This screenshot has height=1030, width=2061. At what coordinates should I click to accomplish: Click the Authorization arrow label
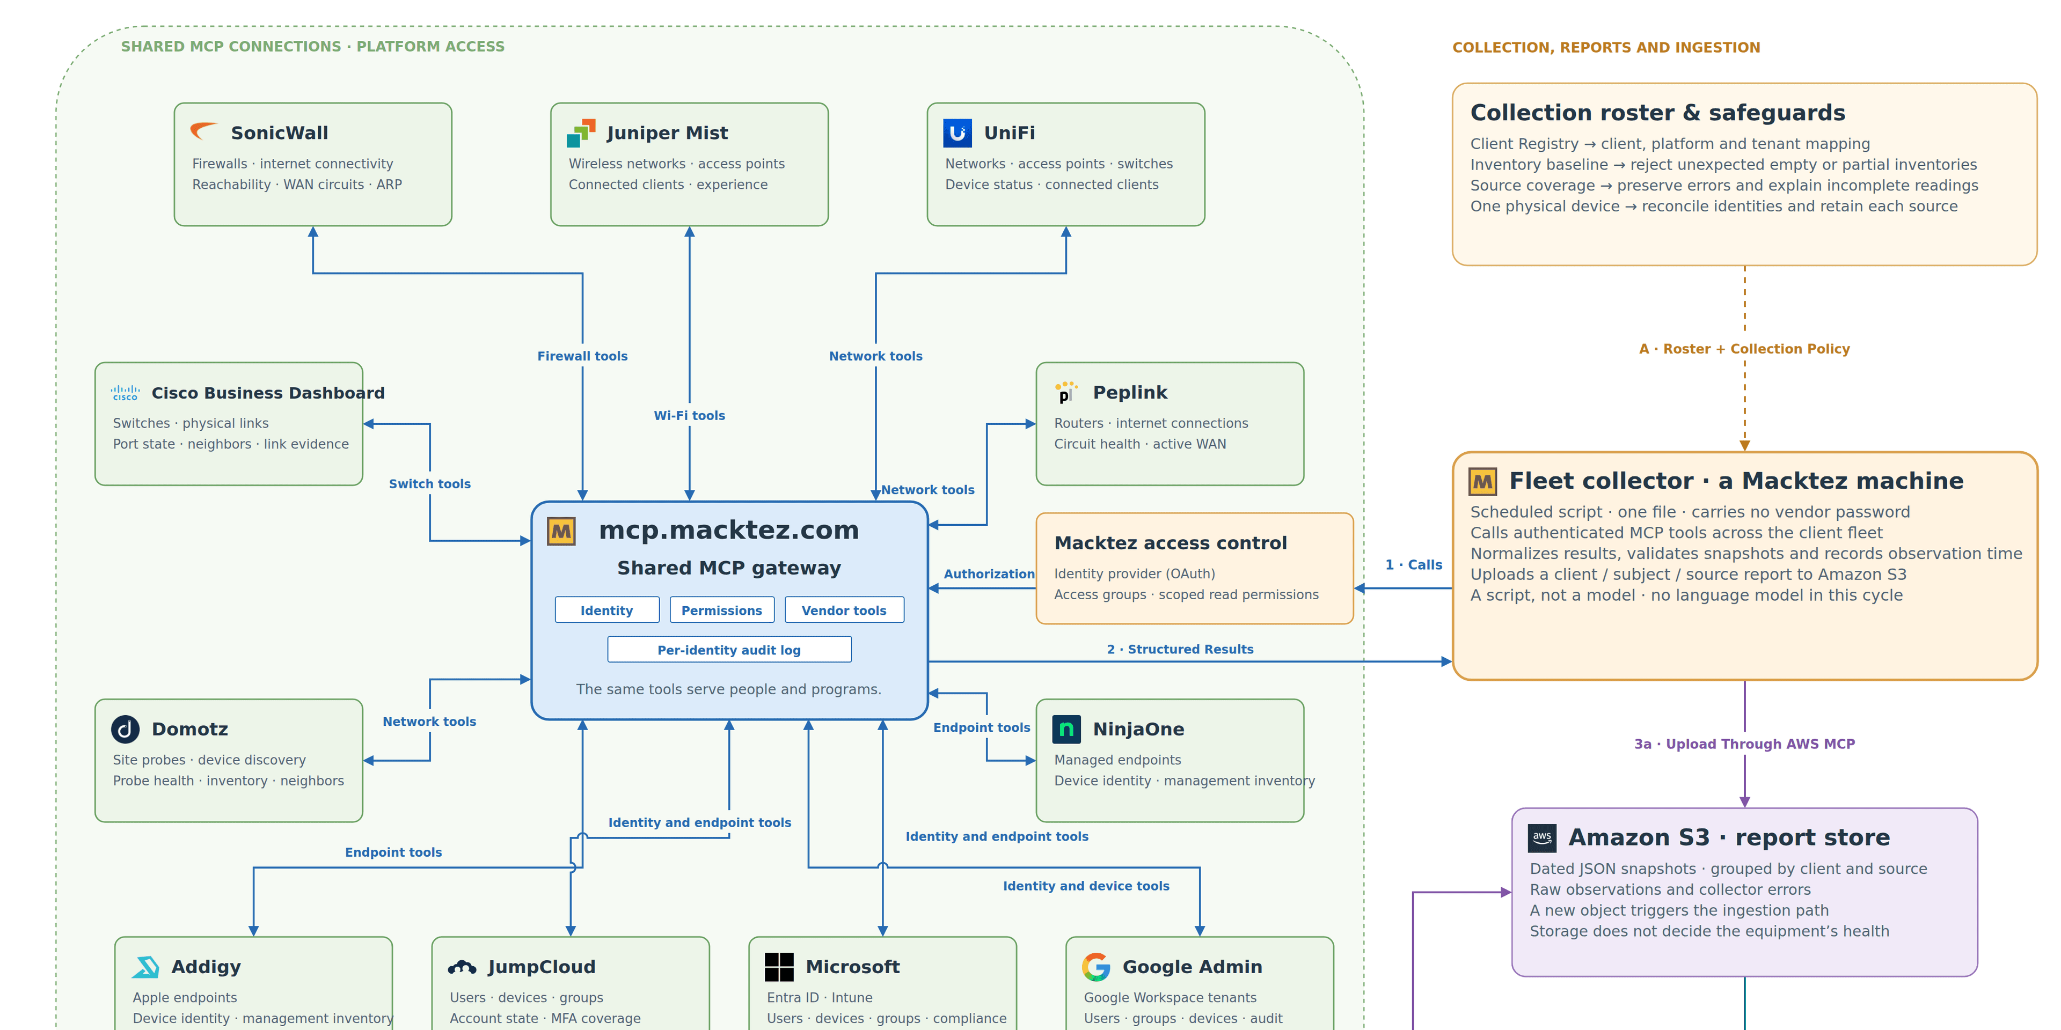(x=989, y=574)
